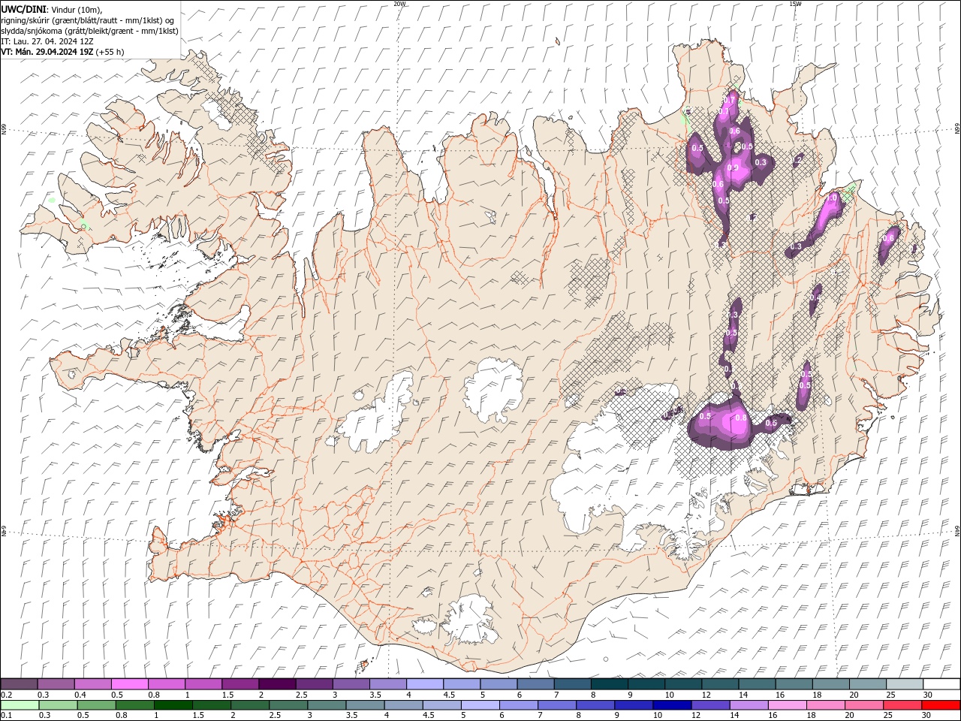Select the light pink 16 lower legend swatch
Screen dimensions: 961x721
(x=787, y=705)
